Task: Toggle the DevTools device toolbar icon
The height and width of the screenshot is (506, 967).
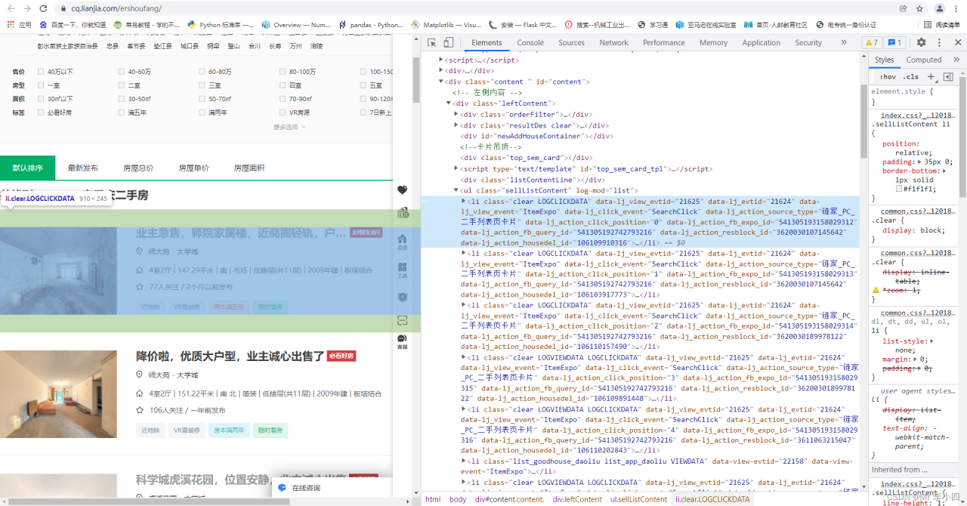Action: pyautogui.click(x=448, y=42)
